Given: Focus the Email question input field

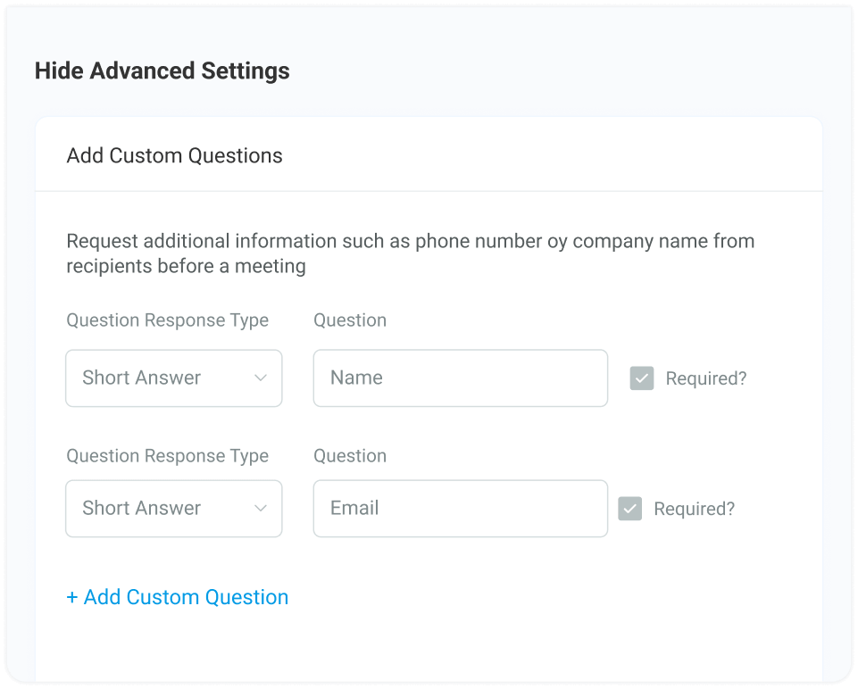Looking at the screenshot, I should pos(460,509).
